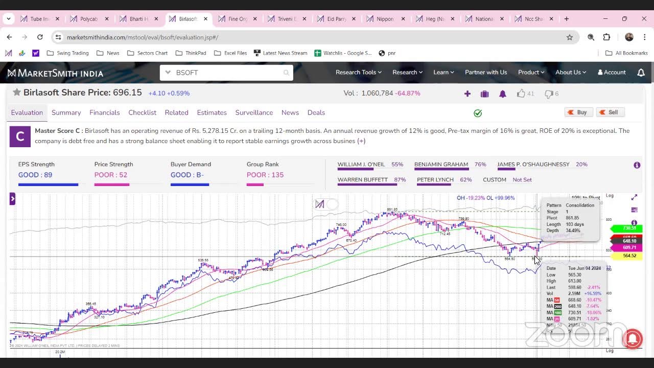Viewport: 654px width, 368px height.
Task: Favorite Birlasoft with the star icon
Action: tap(17, 93)
